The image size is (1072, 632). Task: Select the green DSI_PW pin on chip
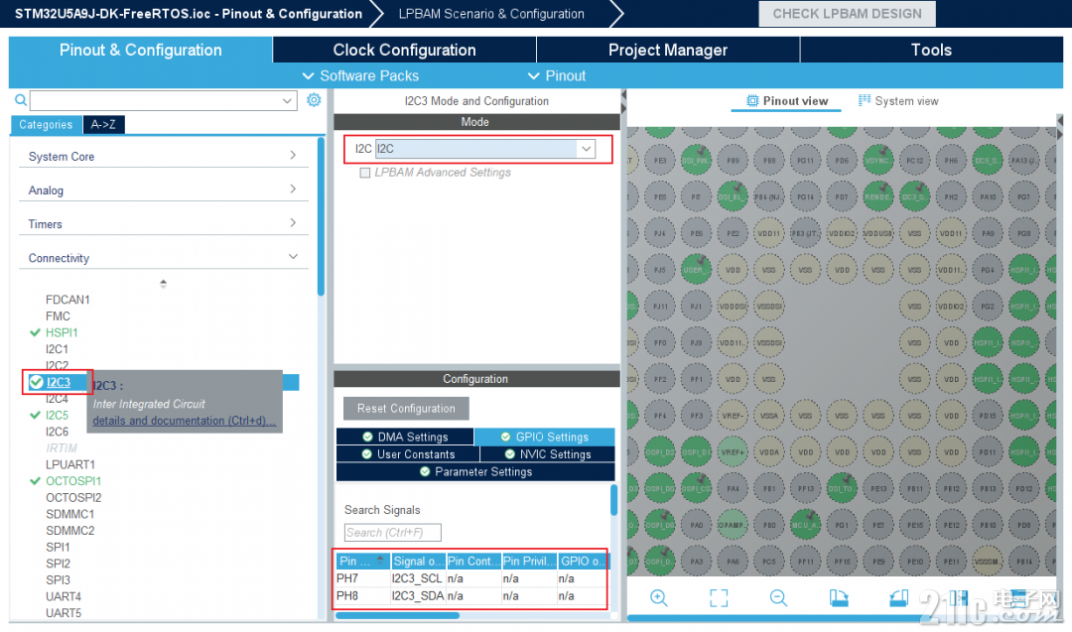(696, 160)
